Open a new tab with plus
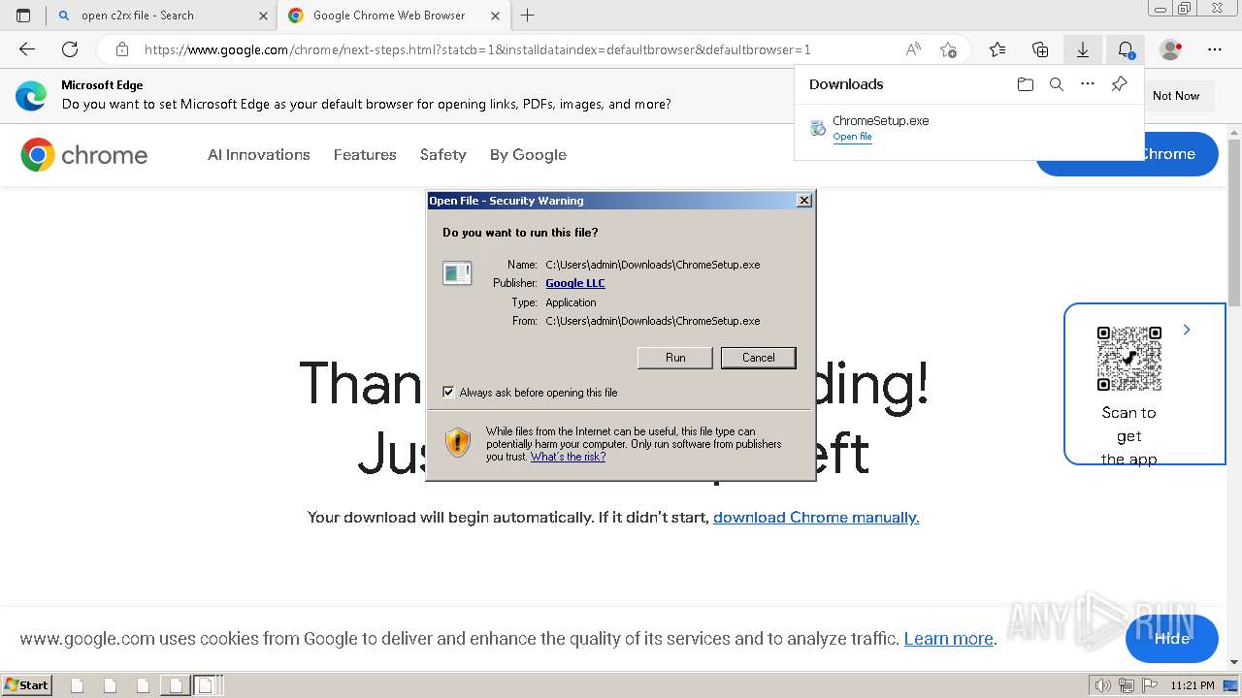1242x698 pixels. coord(528,16)
